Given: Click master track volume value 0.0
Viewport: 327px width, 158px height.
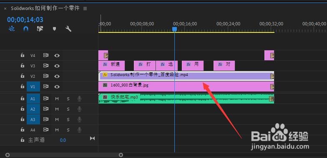Looking at the screenshot, I should pyautogui.click(x=63, y=141).
